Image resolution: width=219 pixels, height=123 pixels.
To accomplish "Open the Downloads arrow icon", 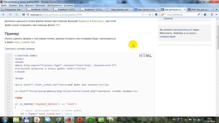I will click(156, 14).
